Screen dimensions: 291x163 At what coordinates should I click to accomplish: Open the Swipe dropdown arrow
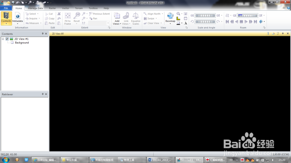[156, 19]
